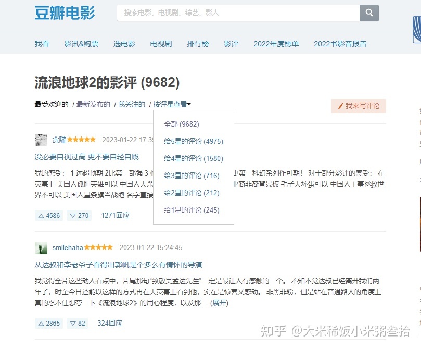
Task: Open the 2022年度榜单 link
Action: pos(276,44)
